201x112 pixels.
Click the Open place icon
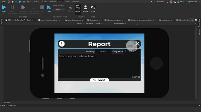(x=13, y=2)
